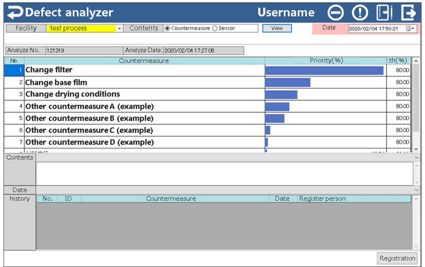Click the table scrollbar up arrow
Screen dimensions: 425x267
coord(416,61)
